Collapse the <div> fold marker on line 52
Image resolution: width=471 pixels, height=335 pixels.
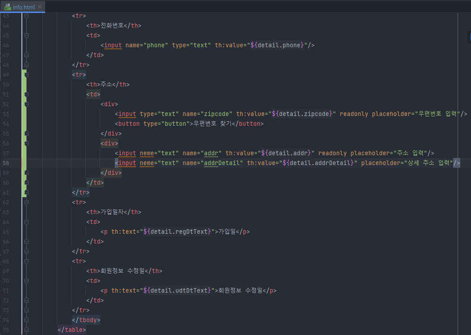point(26,104)
